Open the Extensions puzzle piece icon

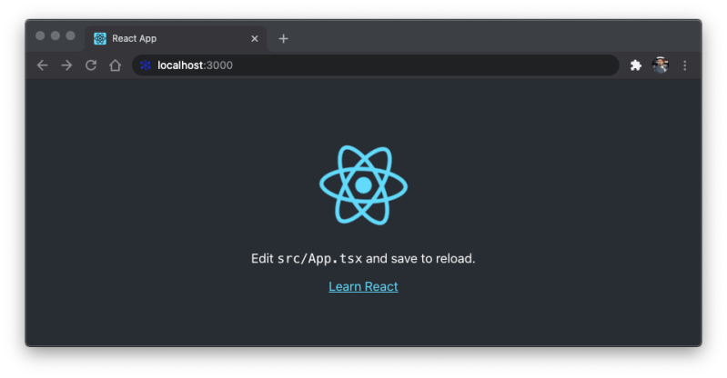pos(636,65)
